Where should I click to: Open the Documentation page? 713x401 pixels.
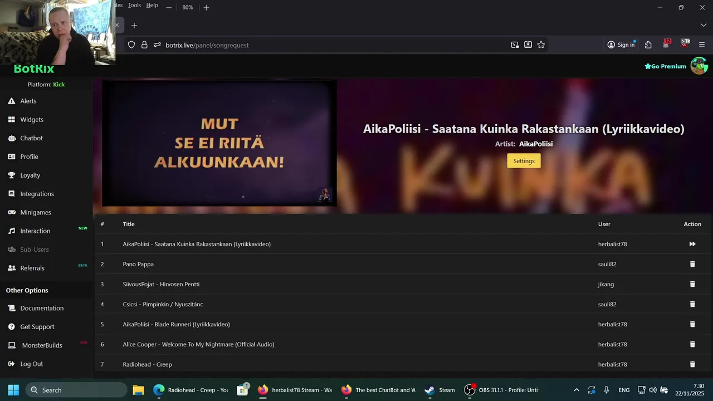click(x=42, y=308)
